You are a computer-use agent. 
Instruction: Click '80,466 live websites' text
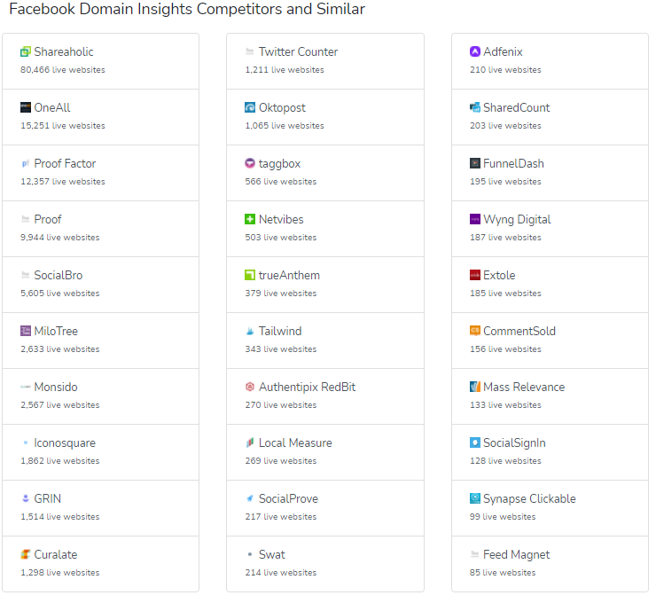tap(63, 70)
